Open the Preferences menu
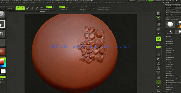 pyautogui.click(x=78, y=3)
